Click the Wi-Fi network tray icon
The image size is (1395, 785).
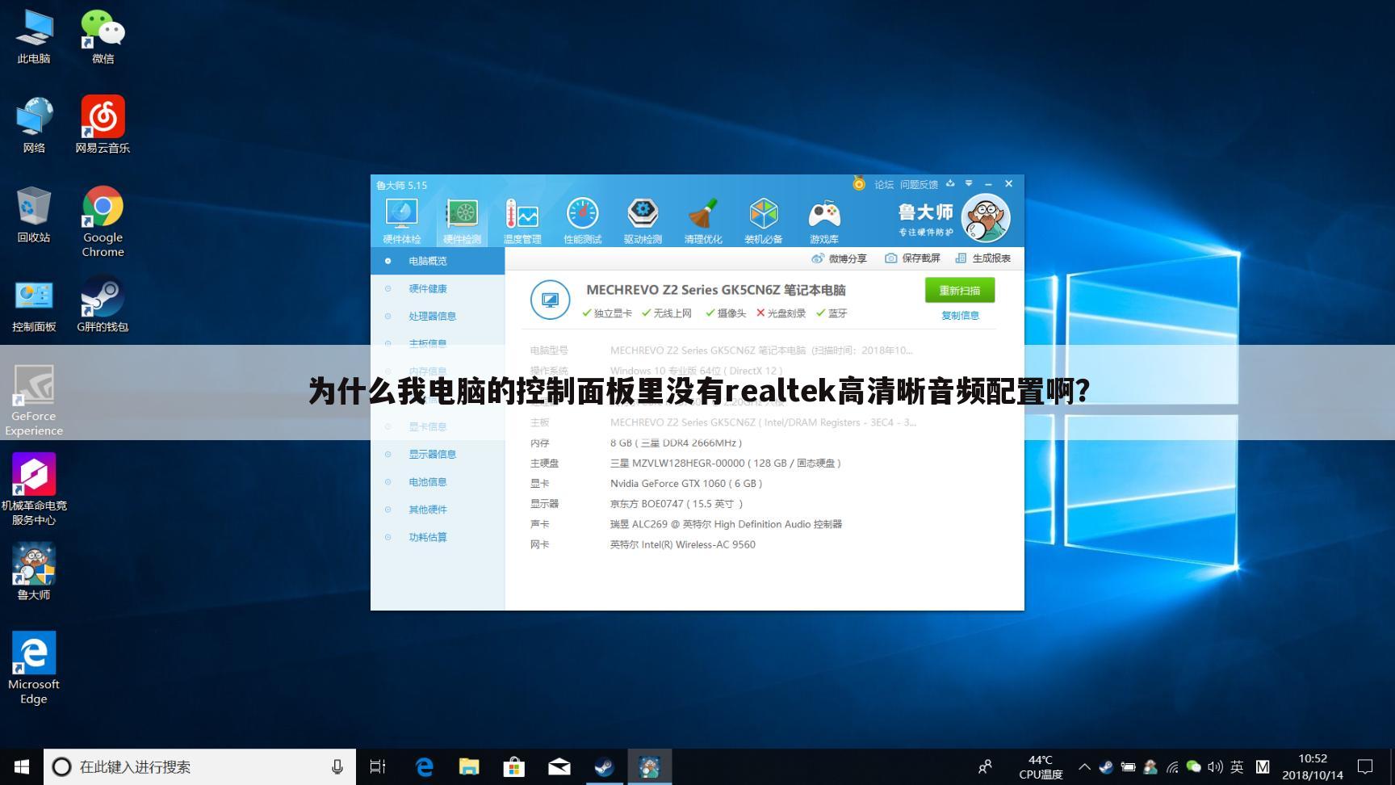[1172, 766]
